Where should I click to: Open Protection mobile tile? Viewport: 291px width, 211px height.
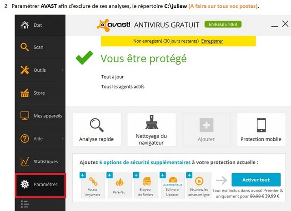point(261,130)
